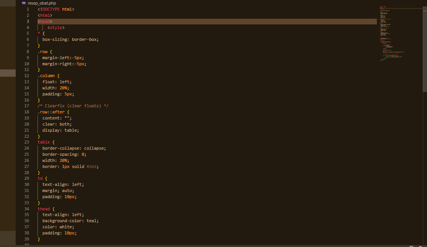Image resolution: width=427 pixels, height=247 pixels.
Task: Click the .row::after selector
Action: click(51, 112)
